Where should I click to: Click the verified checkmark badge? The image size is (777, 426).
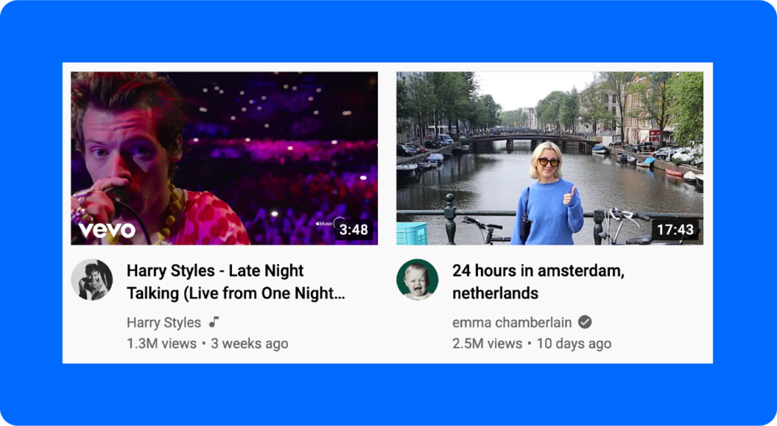585,322
